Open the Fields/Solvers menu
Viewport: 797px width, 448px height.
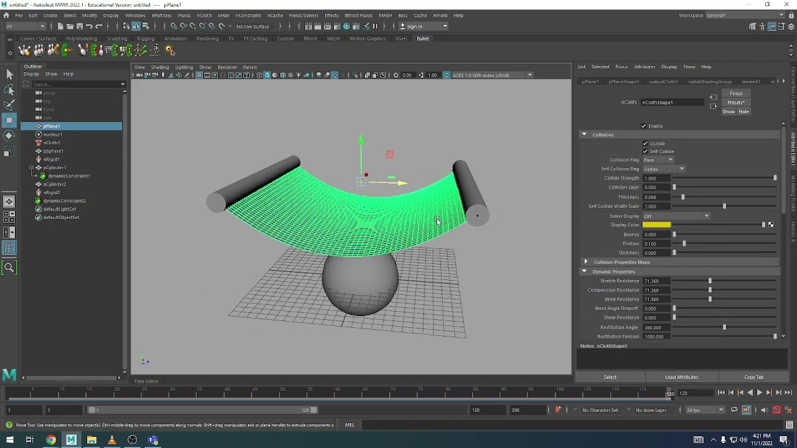tap(303, 15)
